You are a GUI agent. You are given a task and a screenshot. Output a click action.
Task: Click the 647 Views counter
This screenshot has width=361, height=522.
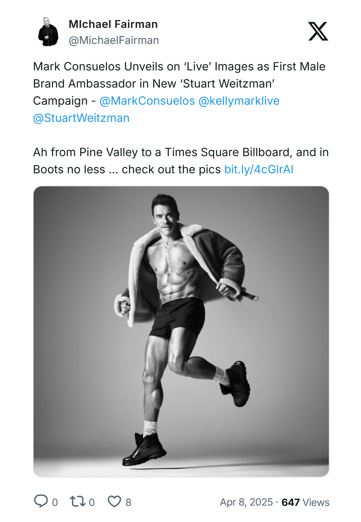305,502
